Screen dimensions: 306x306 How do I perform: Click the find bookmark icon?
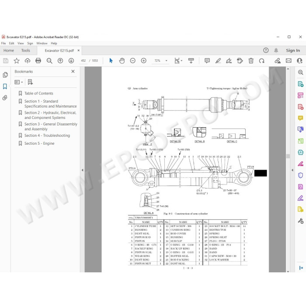[x=30, y=82]
